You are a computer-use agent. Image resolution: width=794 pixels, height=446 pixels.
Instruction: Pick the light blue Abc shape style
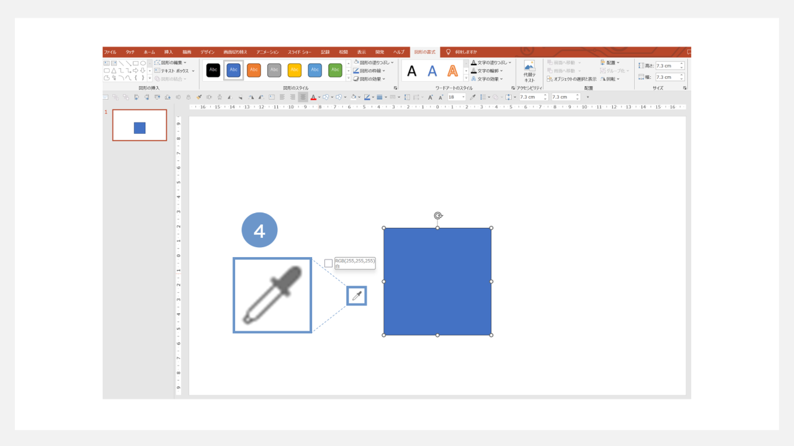[x=315, y=70]
